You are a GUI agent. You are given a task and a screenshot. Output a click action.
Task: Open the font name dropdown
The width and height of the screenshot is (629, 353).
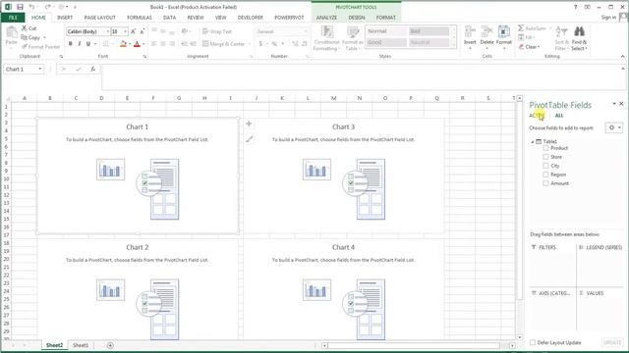click(x=108, y=31)
